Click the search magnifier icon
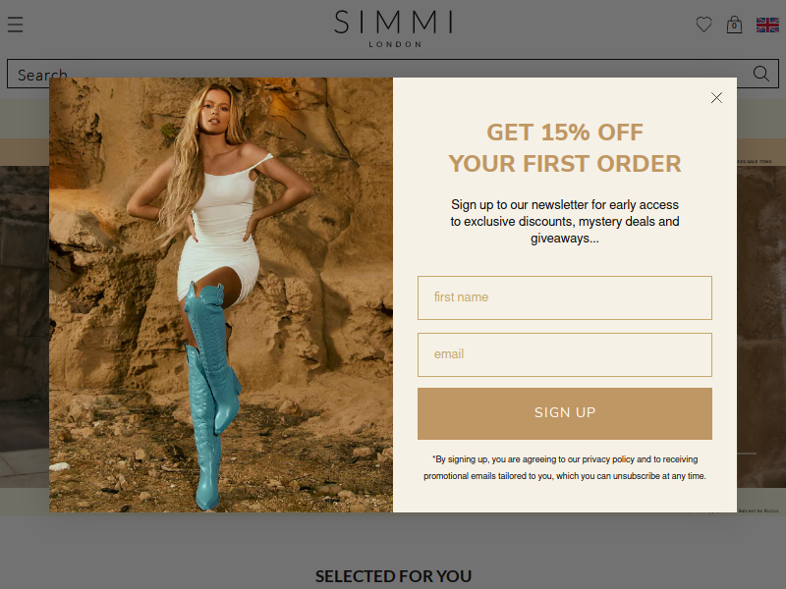 coord(760,74)
